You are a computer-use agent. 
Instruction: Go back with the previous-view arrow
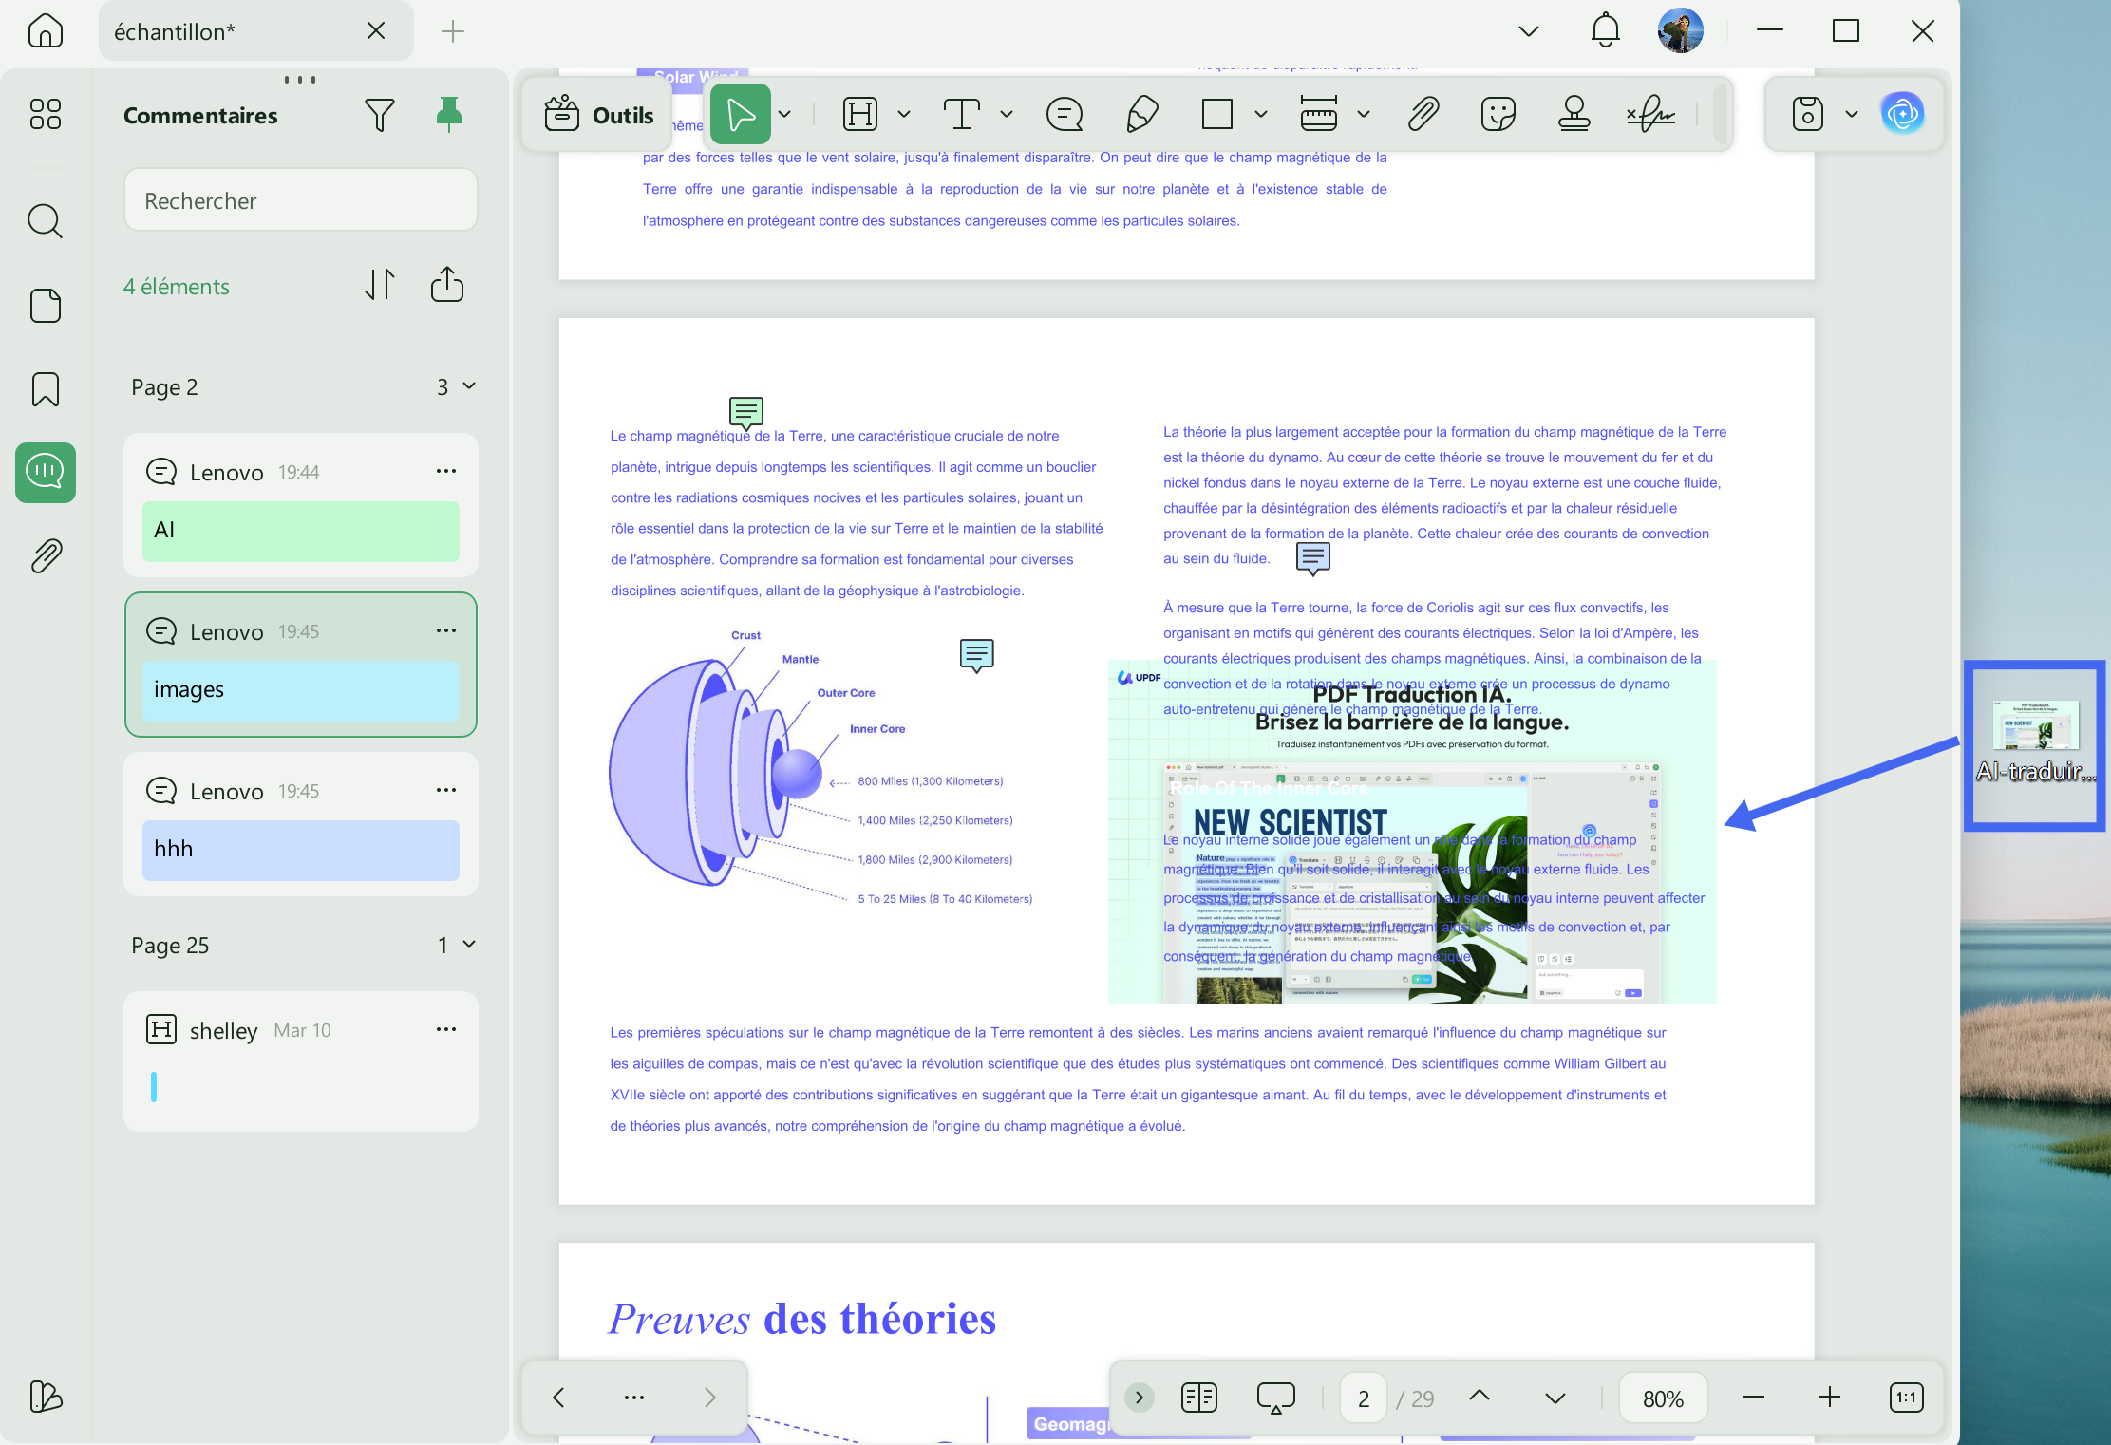558,1398
